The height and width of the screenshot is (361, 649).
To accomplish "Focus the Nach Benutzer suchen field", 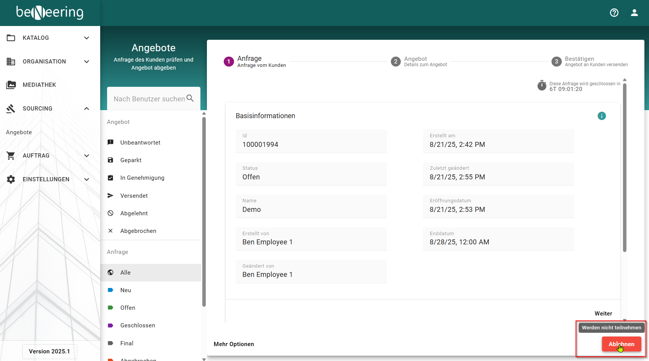I will click(x=149, y=99).
